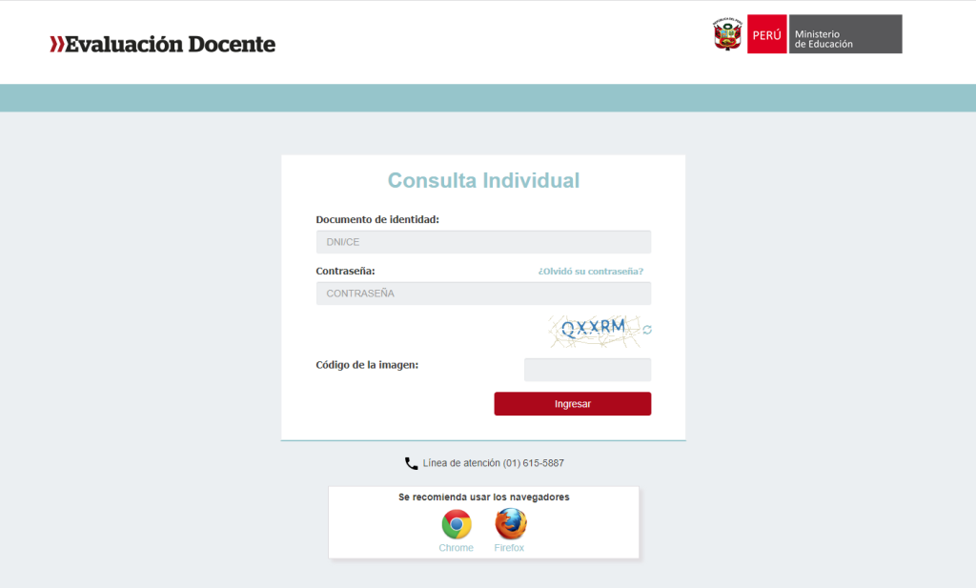Click the phone icon beside Línea de atención
This screenshot has height=588, width=976.
click(x=411, y=463)
